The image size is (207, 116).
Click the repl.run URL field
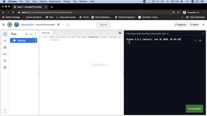pos(163,34)
